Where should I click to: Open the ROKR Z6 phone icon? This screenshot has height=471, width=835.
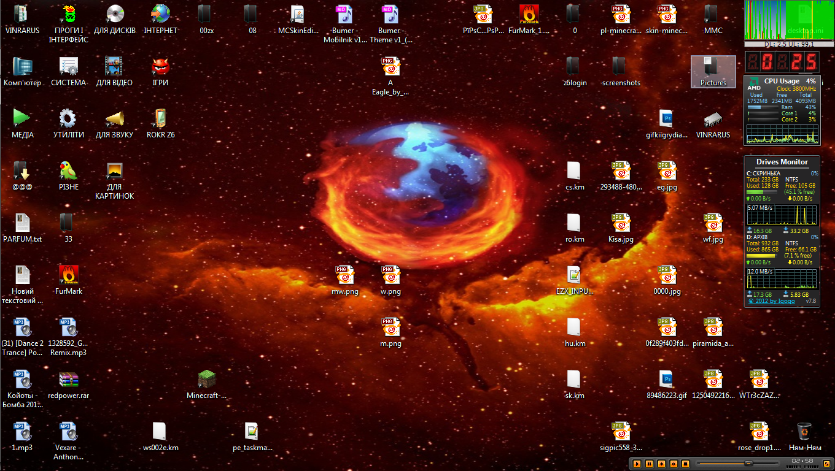(160, 124)
